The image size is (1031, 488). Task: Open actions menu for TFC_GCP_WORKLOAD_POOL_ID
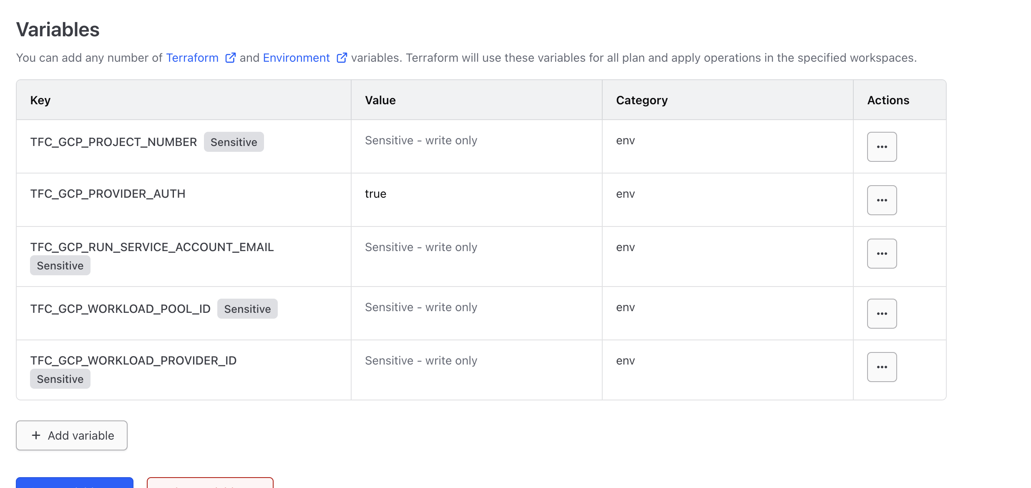click(882, 314)
